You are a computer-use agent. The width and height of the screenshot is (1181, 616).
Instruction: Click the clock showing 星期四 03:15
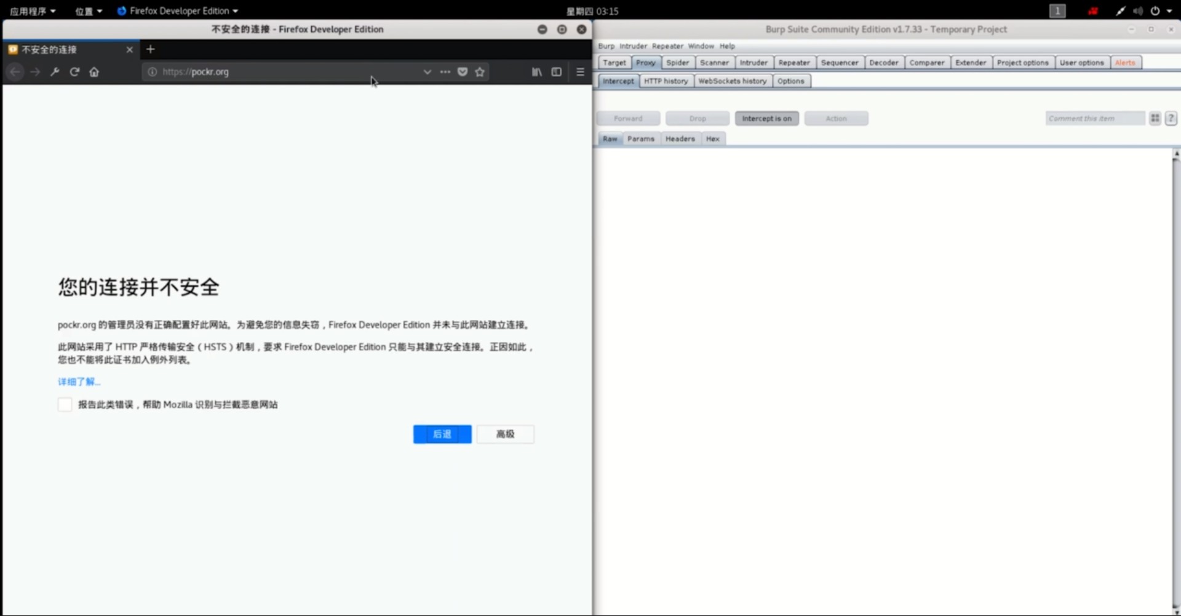pyautogui.click(x=592, y=11)
